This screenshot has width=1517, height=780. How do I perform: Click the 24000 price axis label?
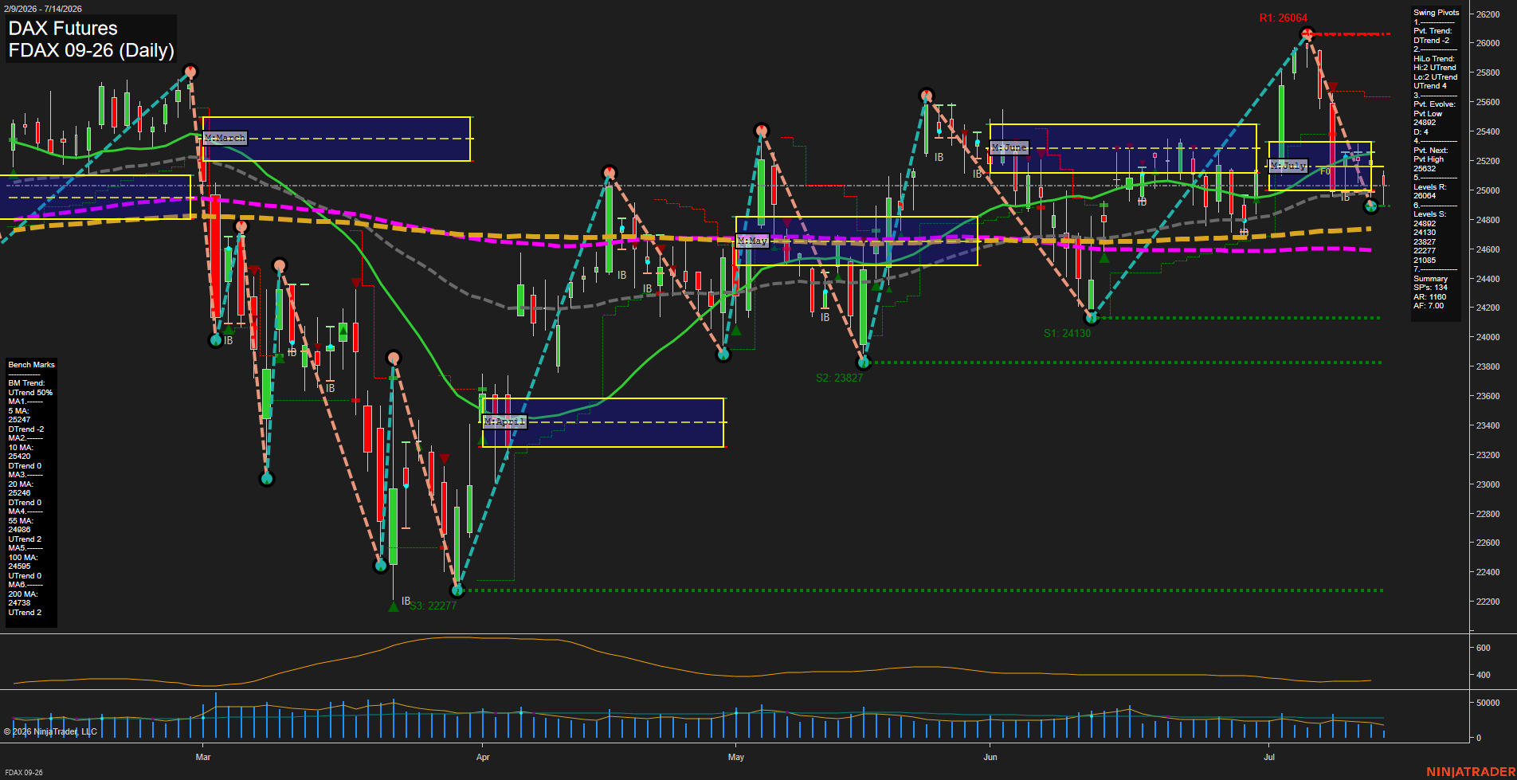tap(1488, 337)
